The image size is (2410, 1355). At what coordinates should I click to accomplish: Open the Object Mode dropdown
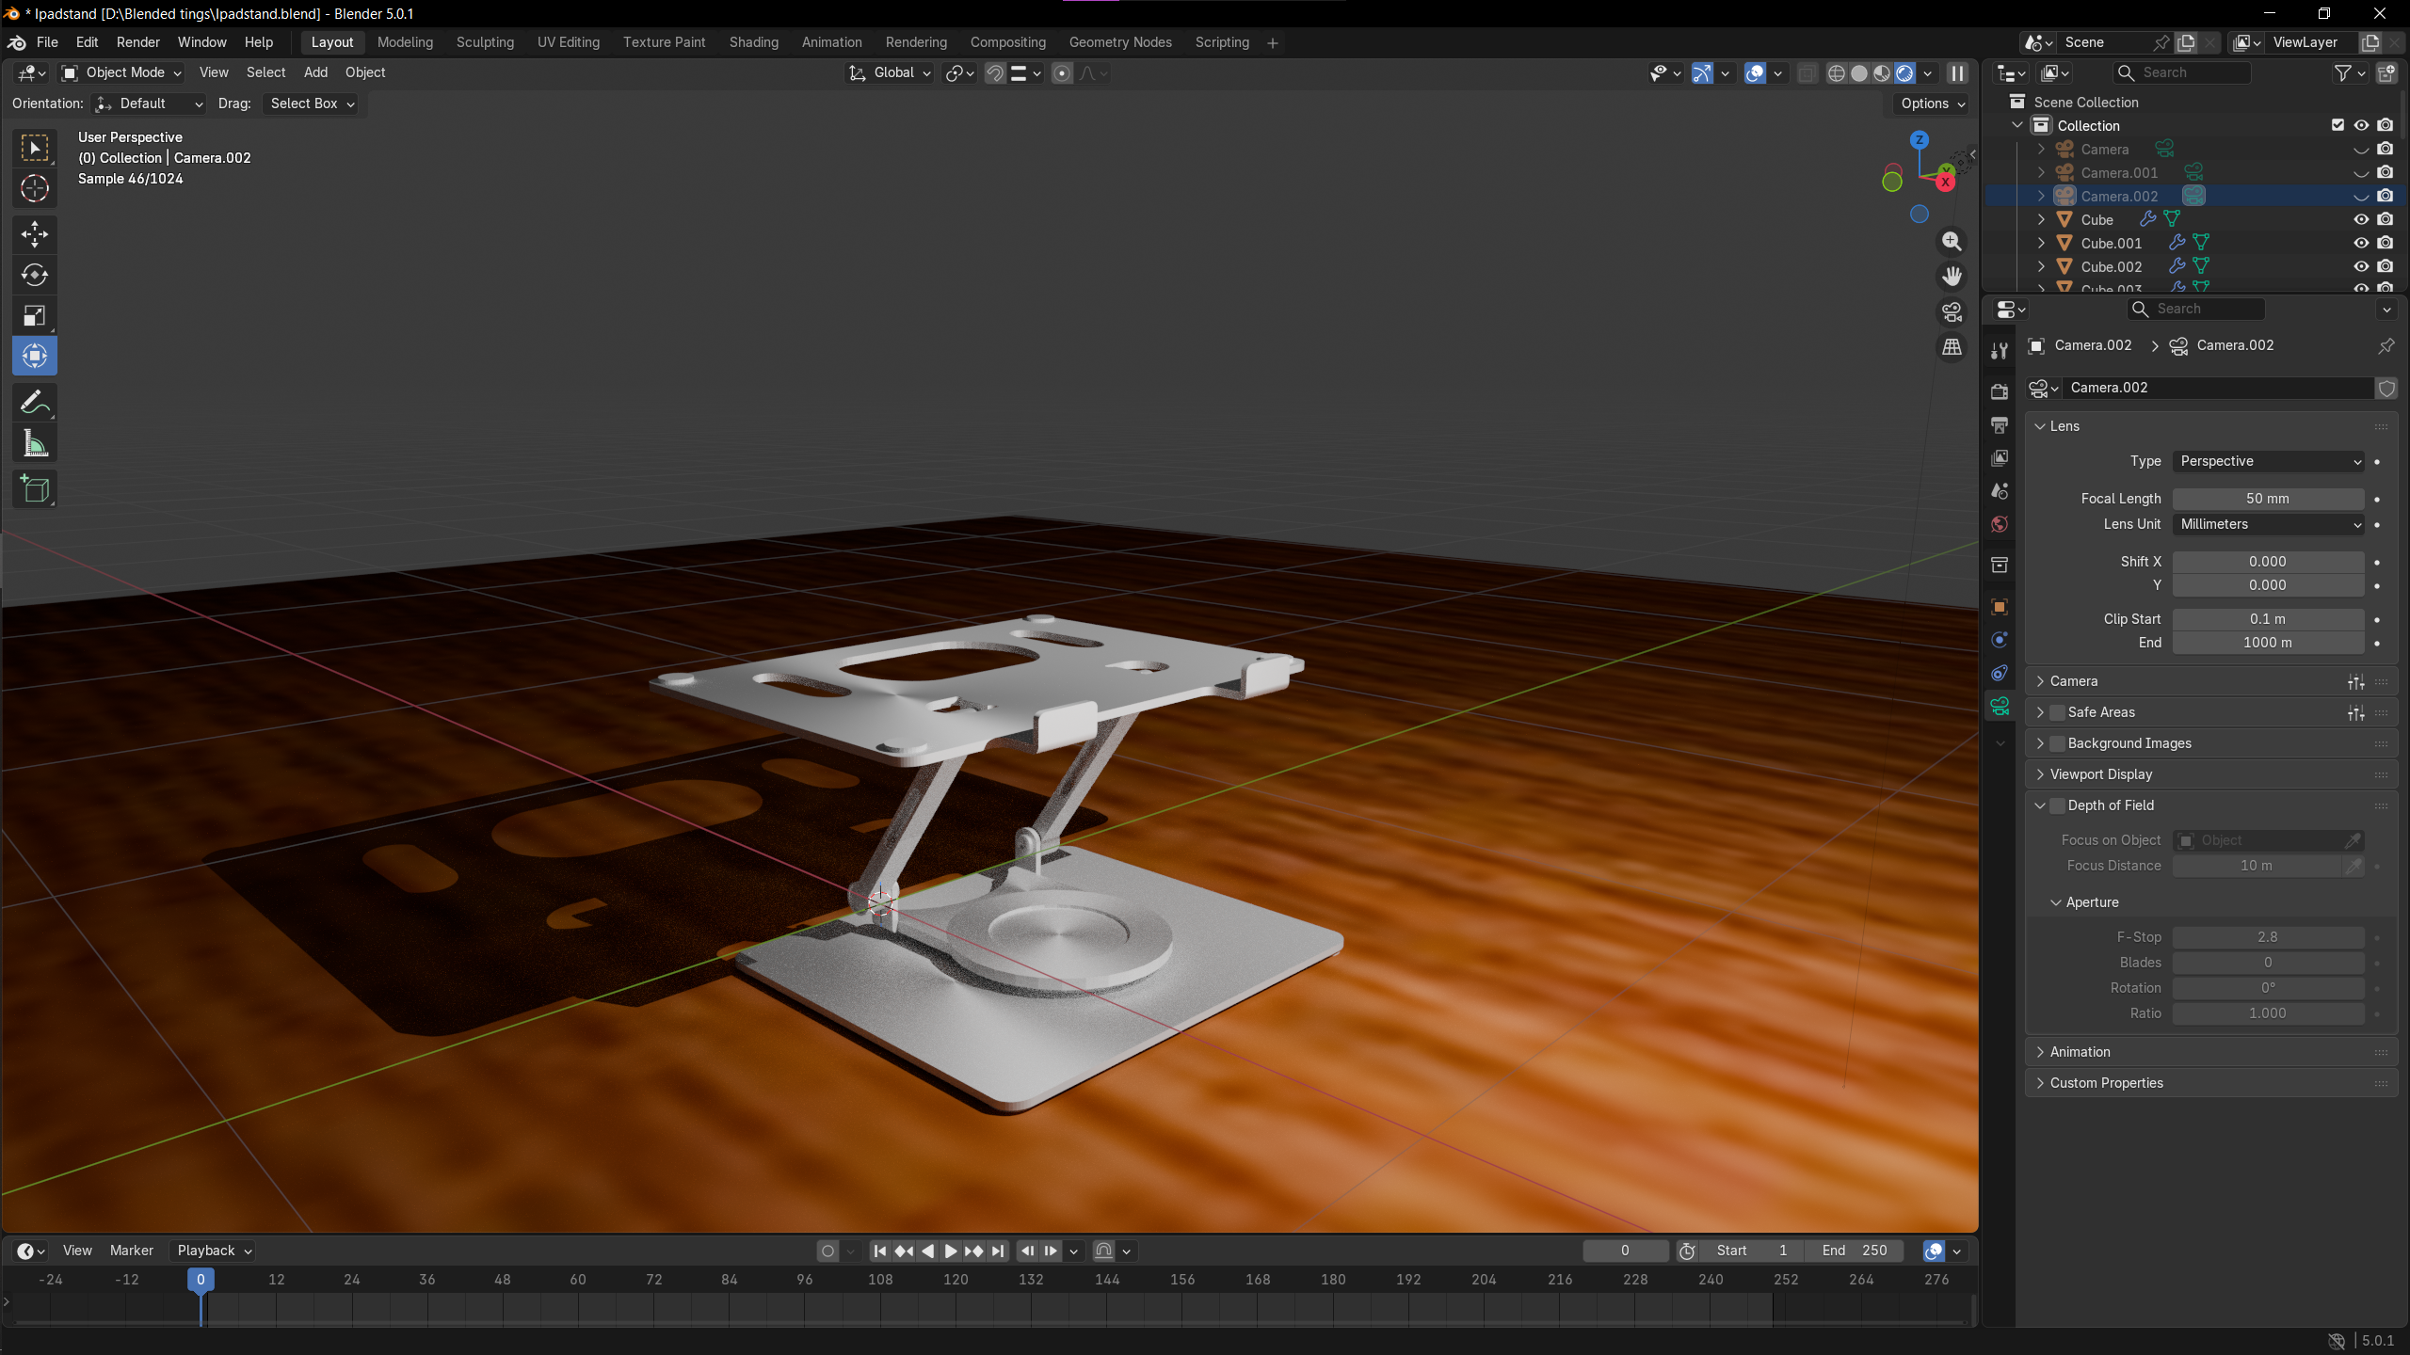[x=122, y=72]
